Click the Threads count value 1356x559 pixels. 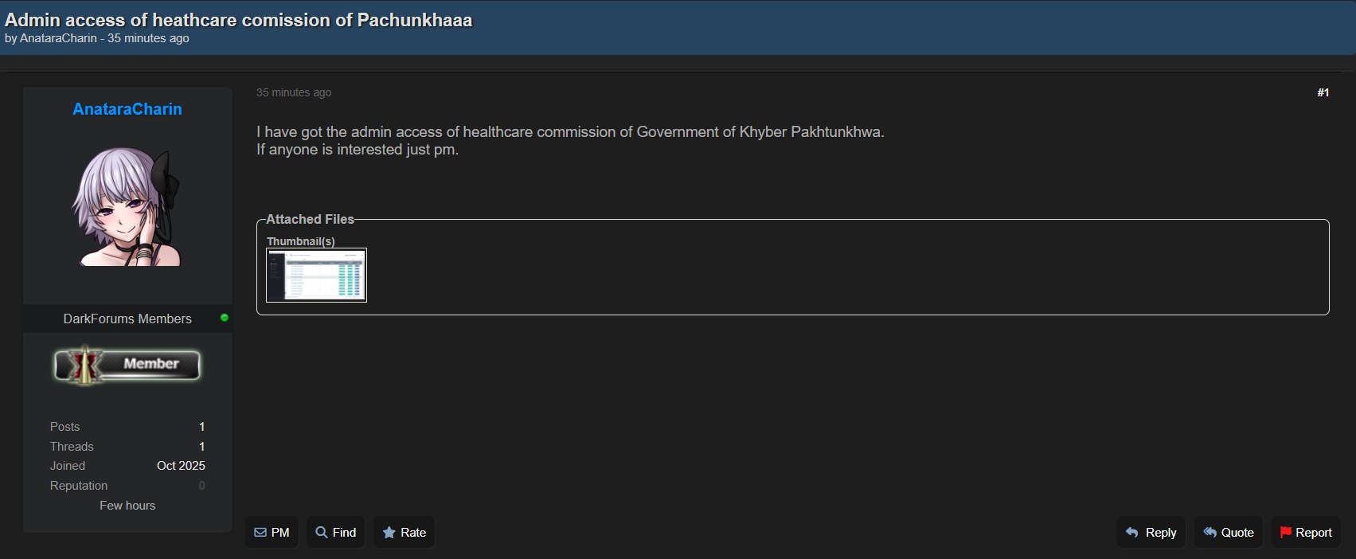201,447
